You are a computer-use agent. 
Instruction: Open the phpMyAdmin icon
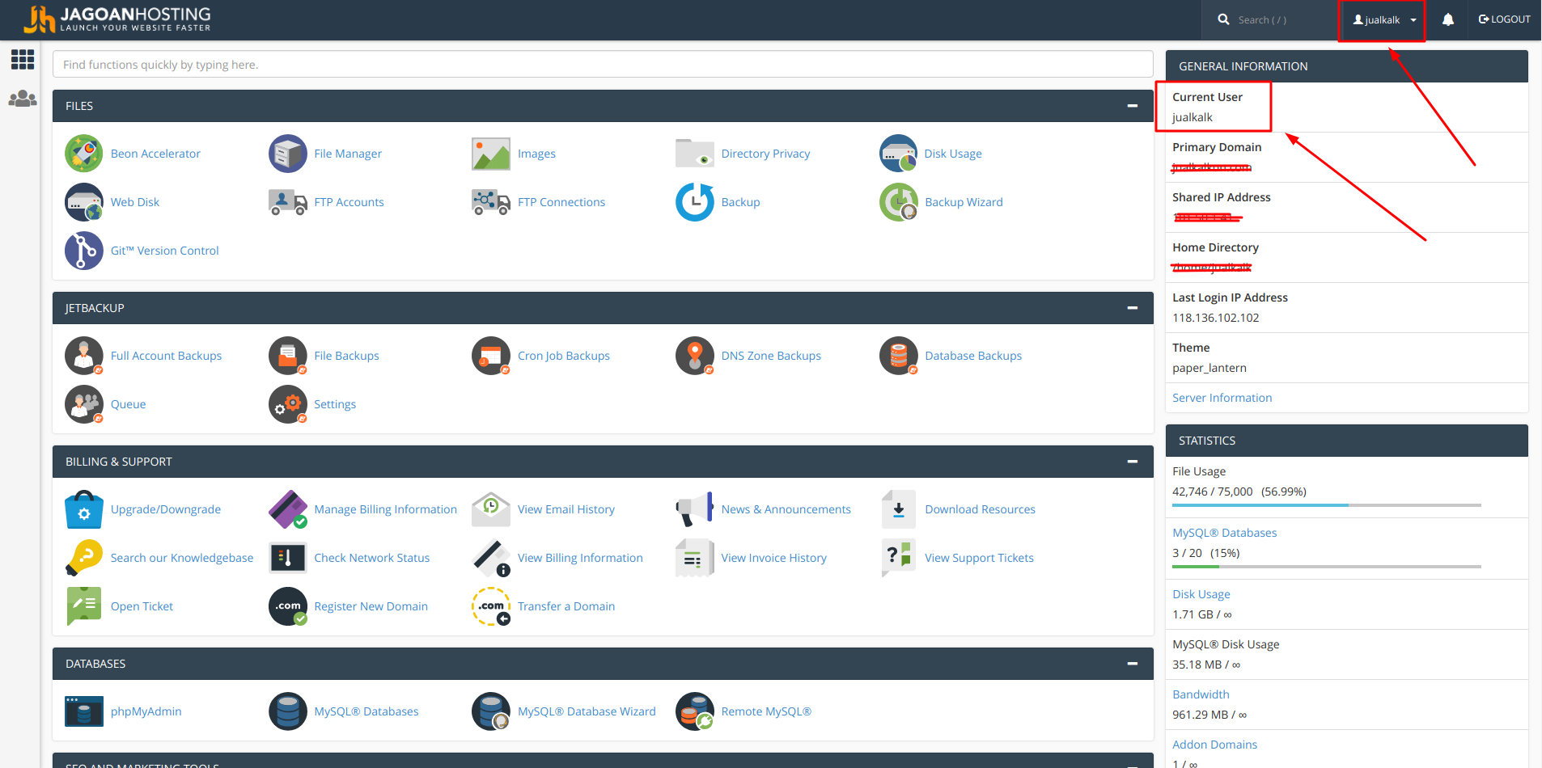(84, 711)
